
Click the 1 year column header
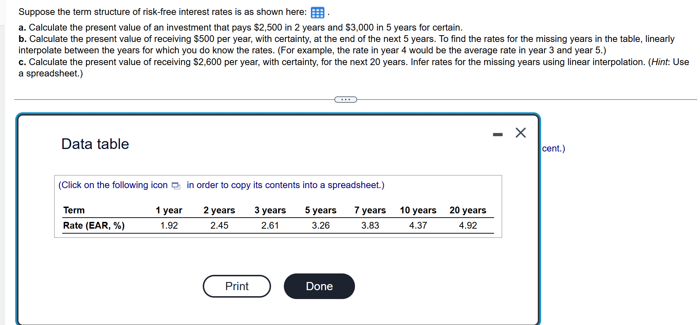[x=169, y=210]
